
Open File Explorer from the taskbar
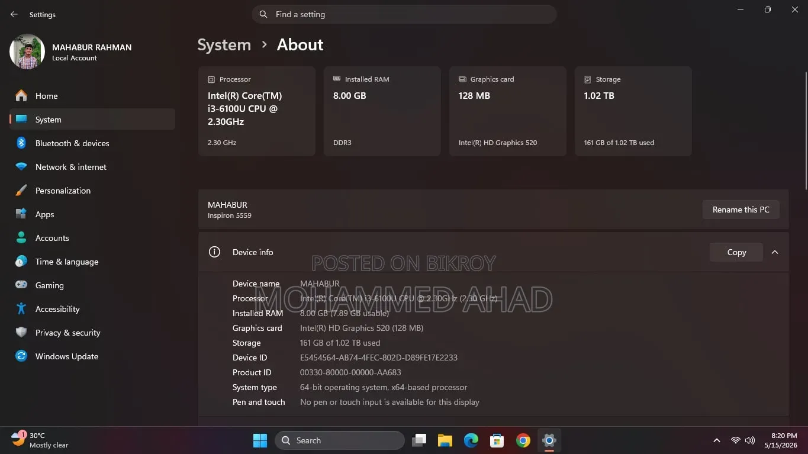pos(445,440)
